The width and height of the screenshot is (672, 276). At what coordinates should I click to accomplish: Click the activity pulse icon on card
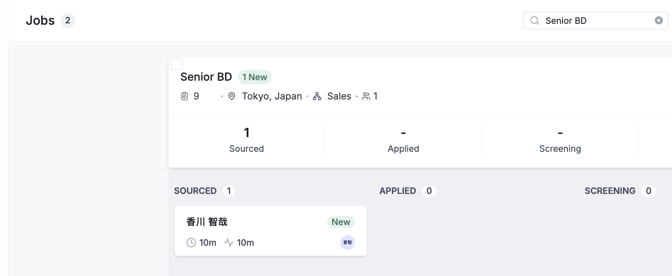tap(229, 243)
